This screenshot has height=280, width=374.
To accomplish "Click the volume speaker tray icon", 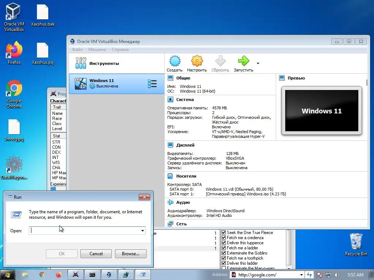I will coord(337,275).
